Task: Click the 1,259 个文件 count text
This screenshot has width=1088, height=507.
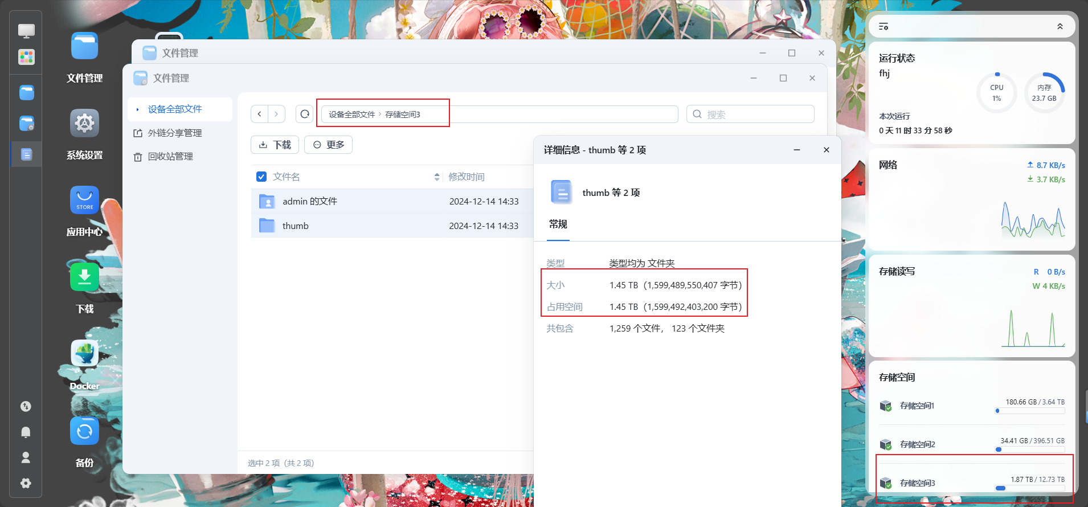Action: tap(635, 328)
